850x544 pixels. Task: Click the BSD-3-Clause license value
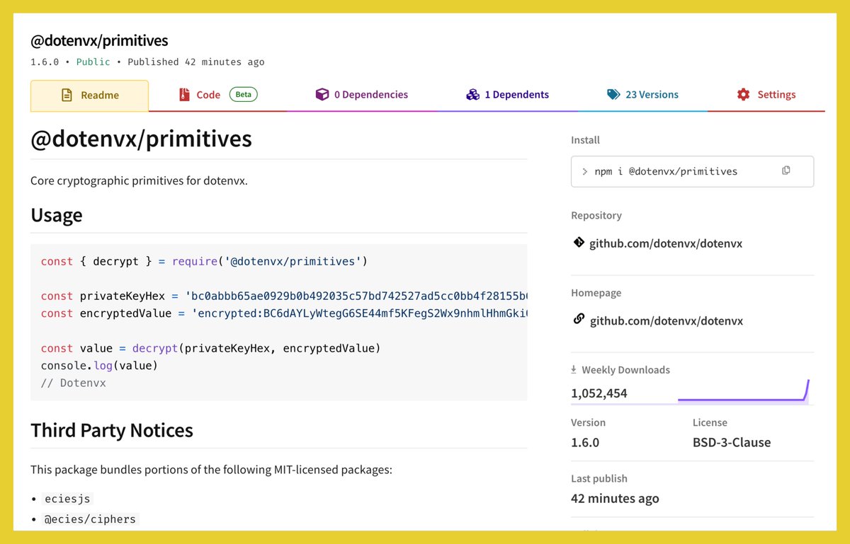point(732,443)
